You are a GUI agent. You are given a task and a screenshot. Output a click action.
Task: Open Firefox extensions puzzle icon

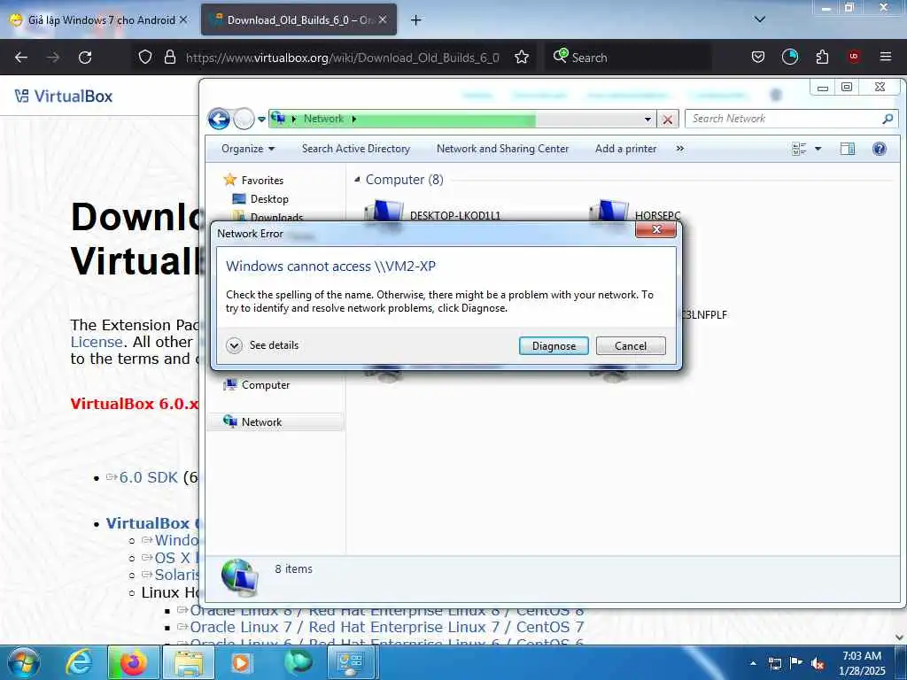(822, 57)
